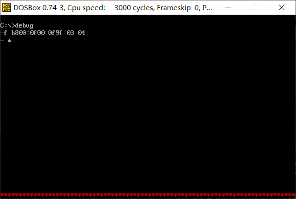This screenshot has width=296, height=199.
Task: Click the disabled maximize window button
Action: click(x=255, y=7)
